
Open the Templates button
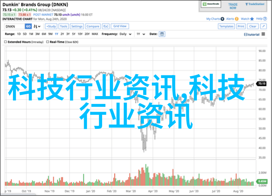point(226,26)
